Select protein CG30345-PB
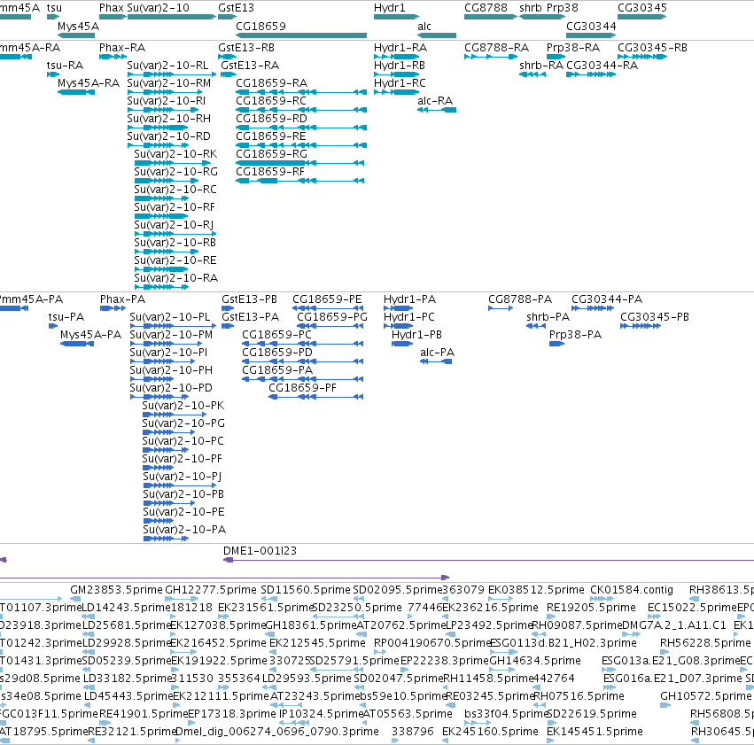754x745 pixels. pos(655,317)
